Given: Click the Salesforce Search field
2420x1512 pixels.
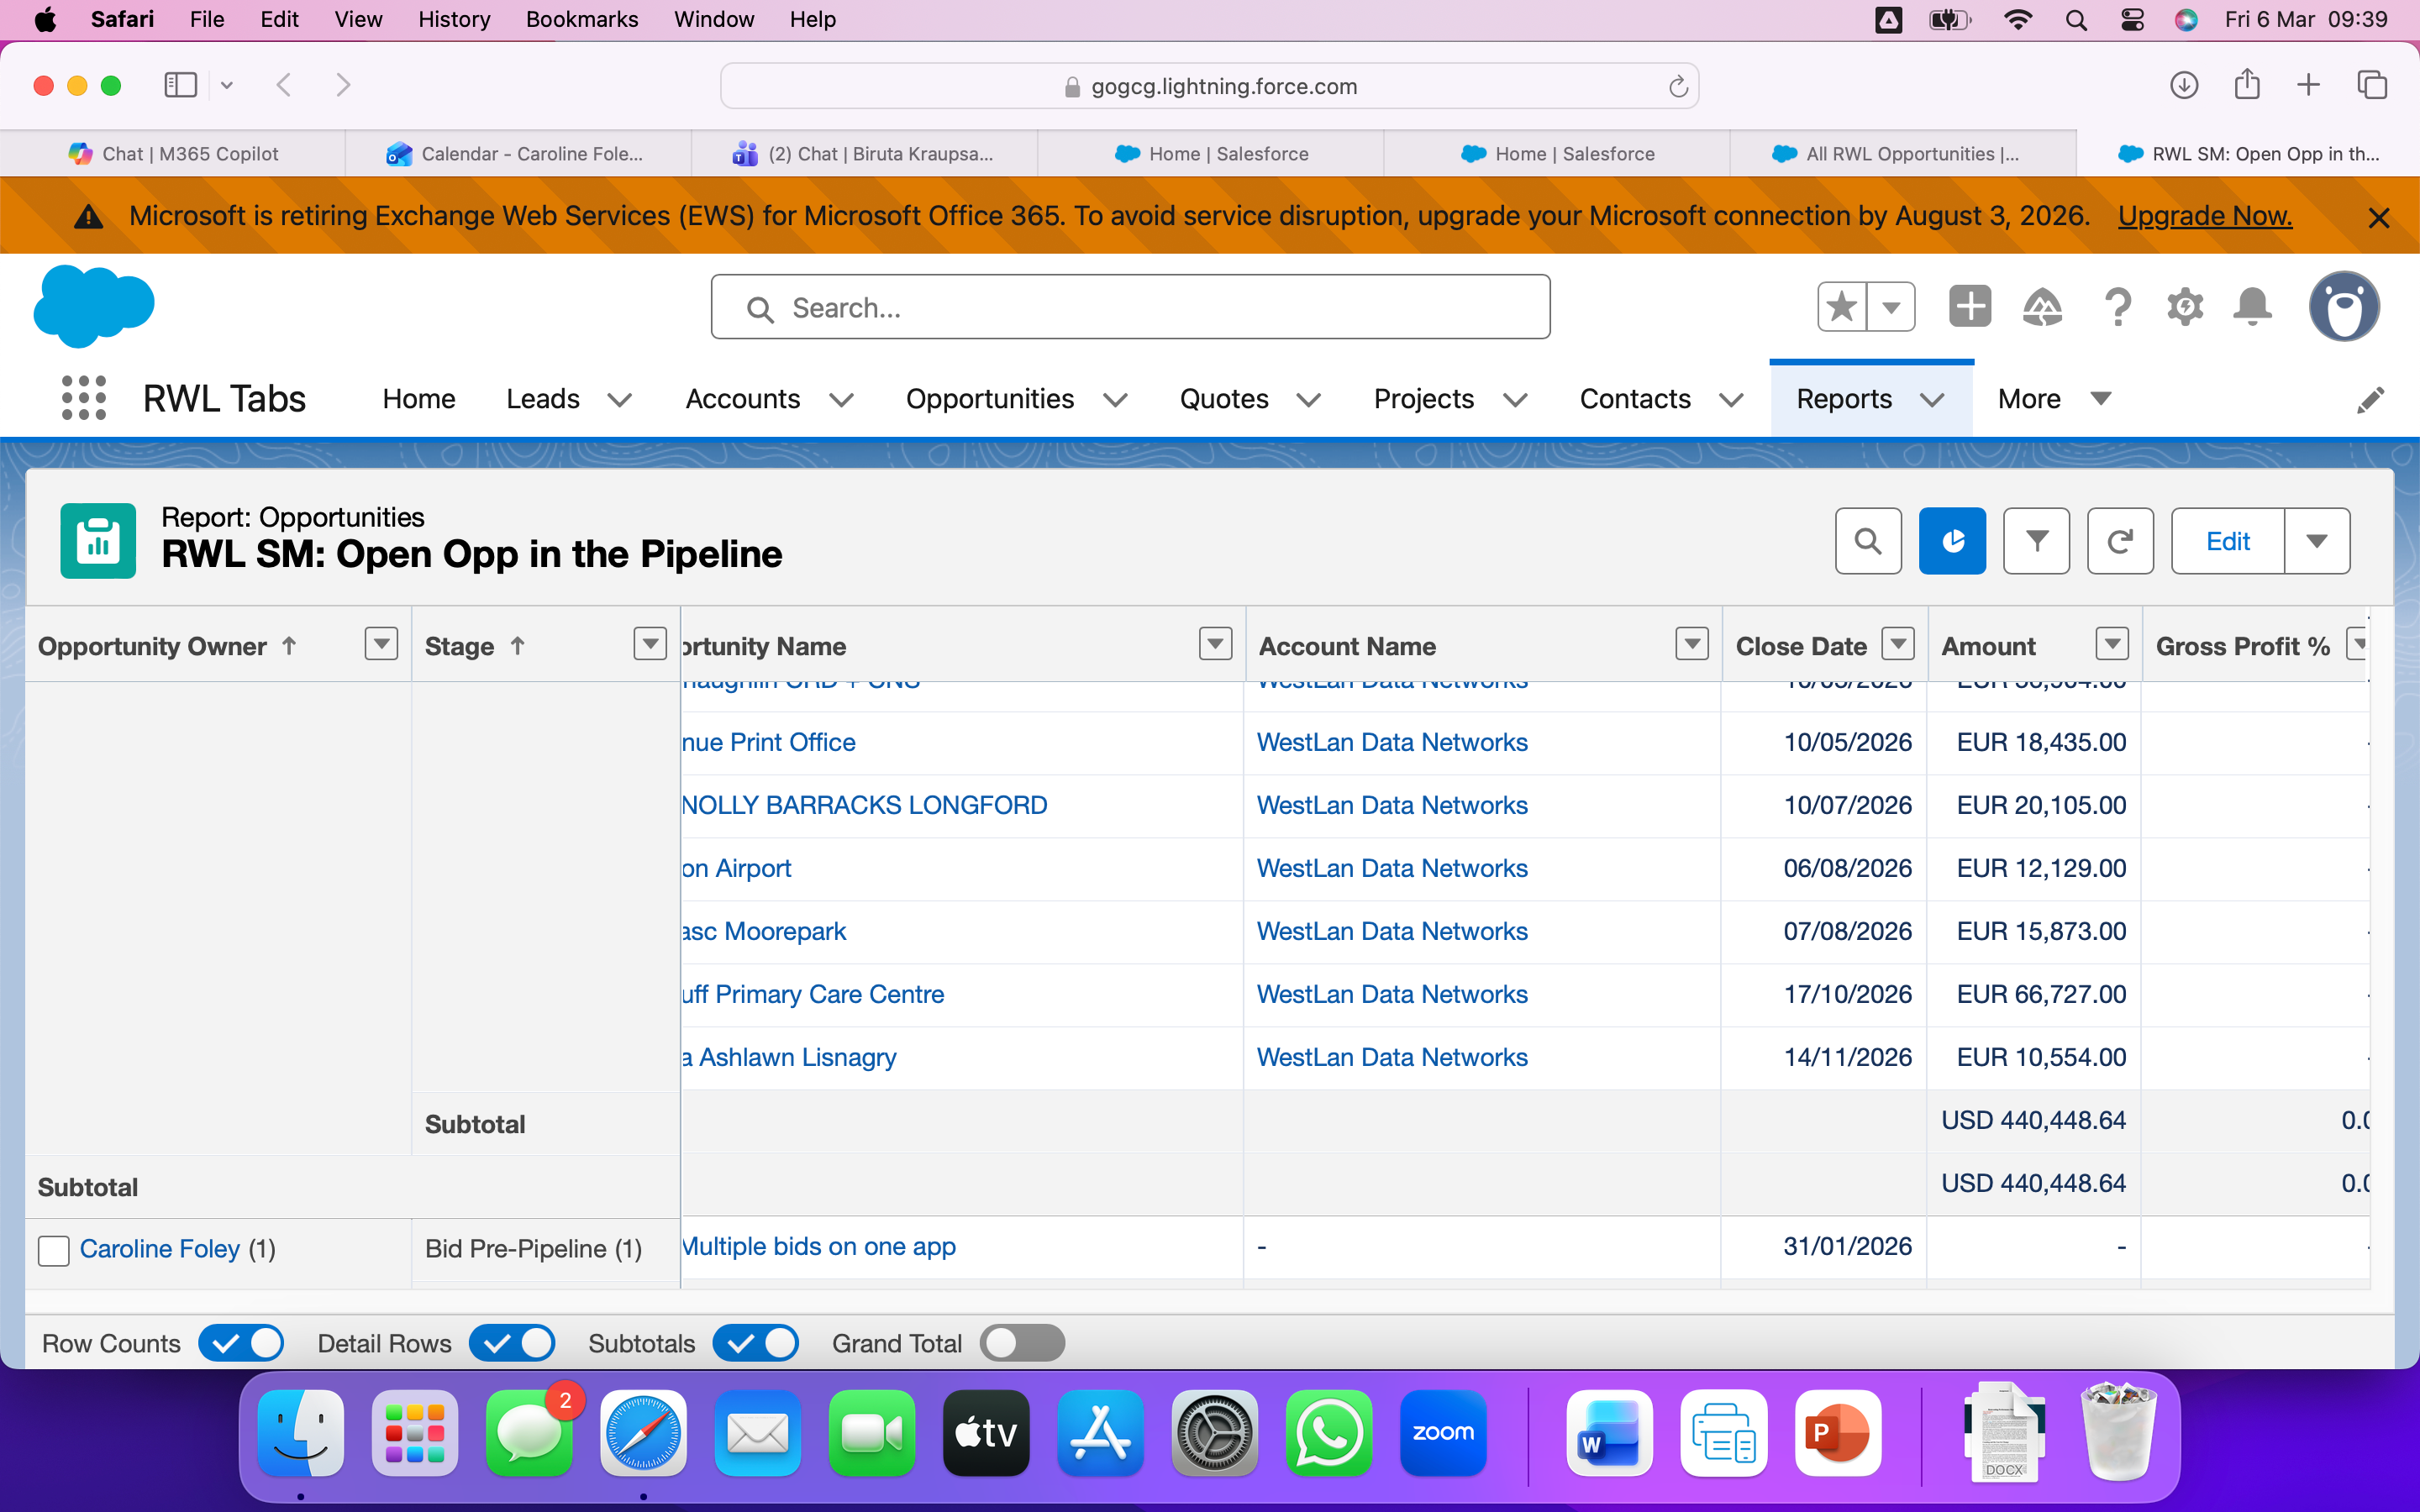Looking at the screenshot, I should pyautogui.click(x=1130, y=308).
